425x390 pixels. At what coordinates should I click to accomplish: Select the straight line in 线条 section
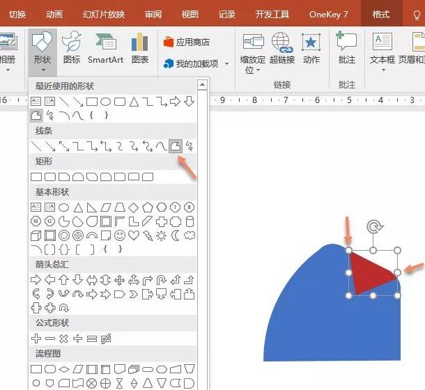tap(36, 146)
